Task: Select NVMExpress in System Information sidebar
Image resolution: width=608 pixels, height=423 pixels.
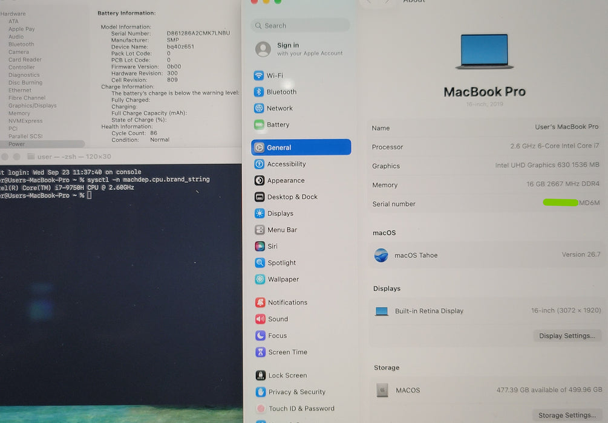Action: 25,121
